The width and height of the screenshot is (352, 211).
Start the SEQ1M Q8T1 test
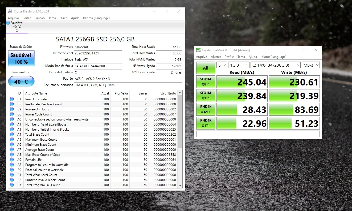click(206, 82)
